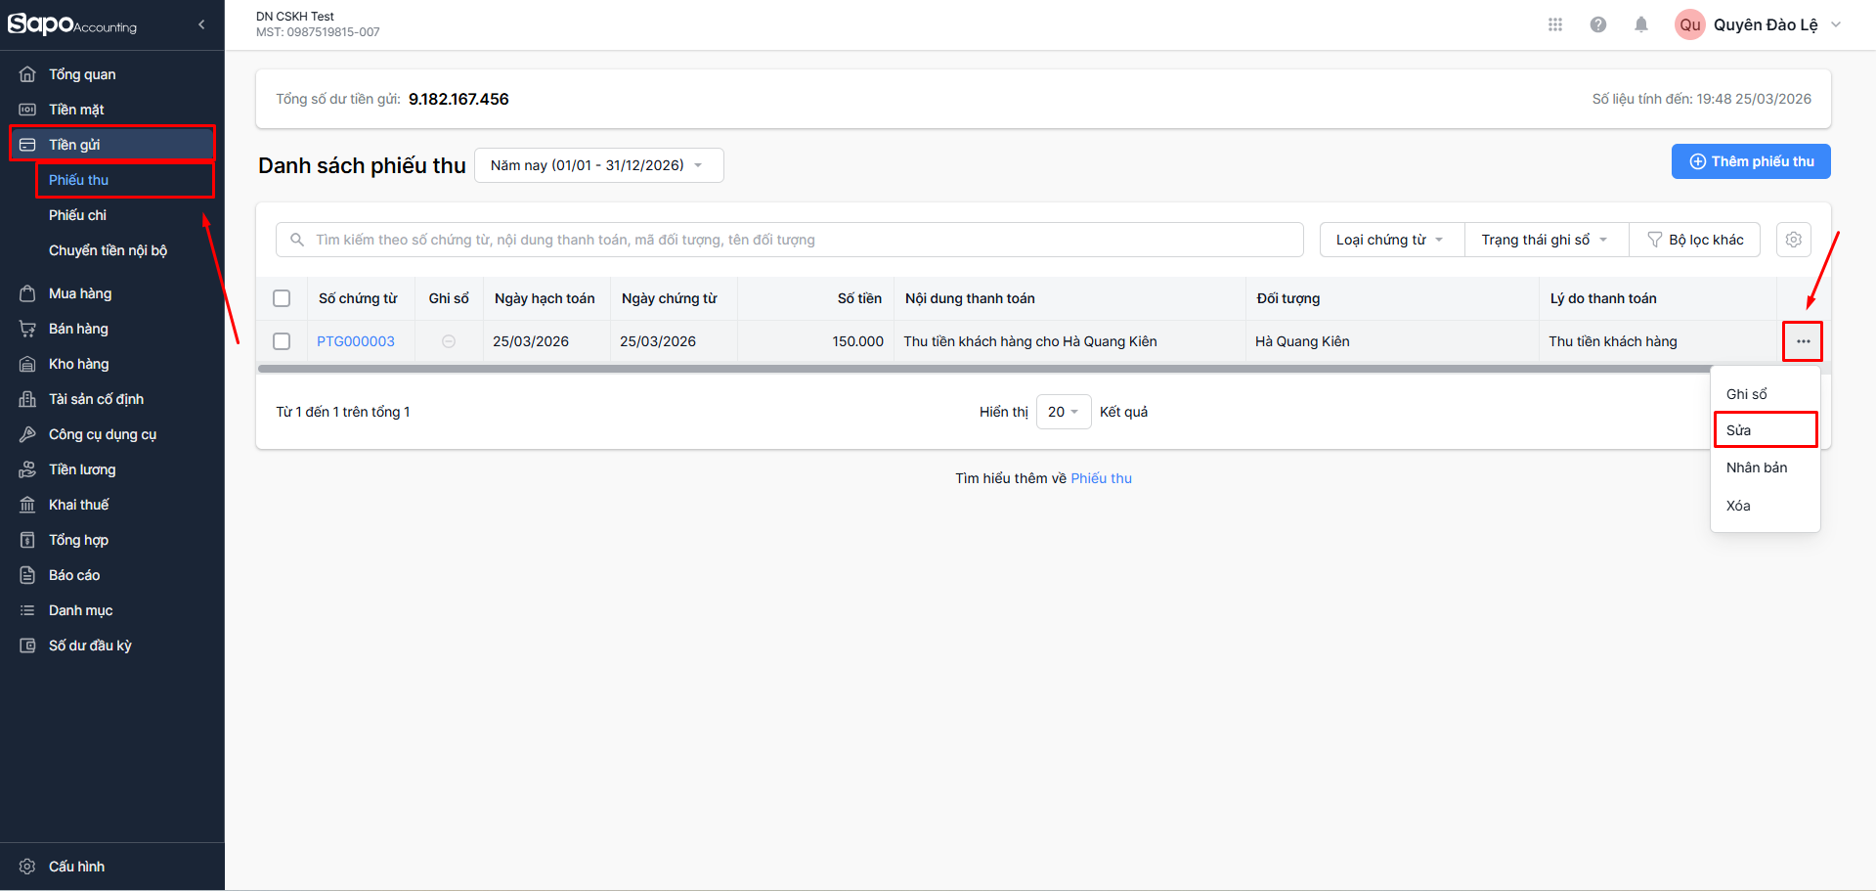Open Cấu hình settings in sidebar

point(76,867)
